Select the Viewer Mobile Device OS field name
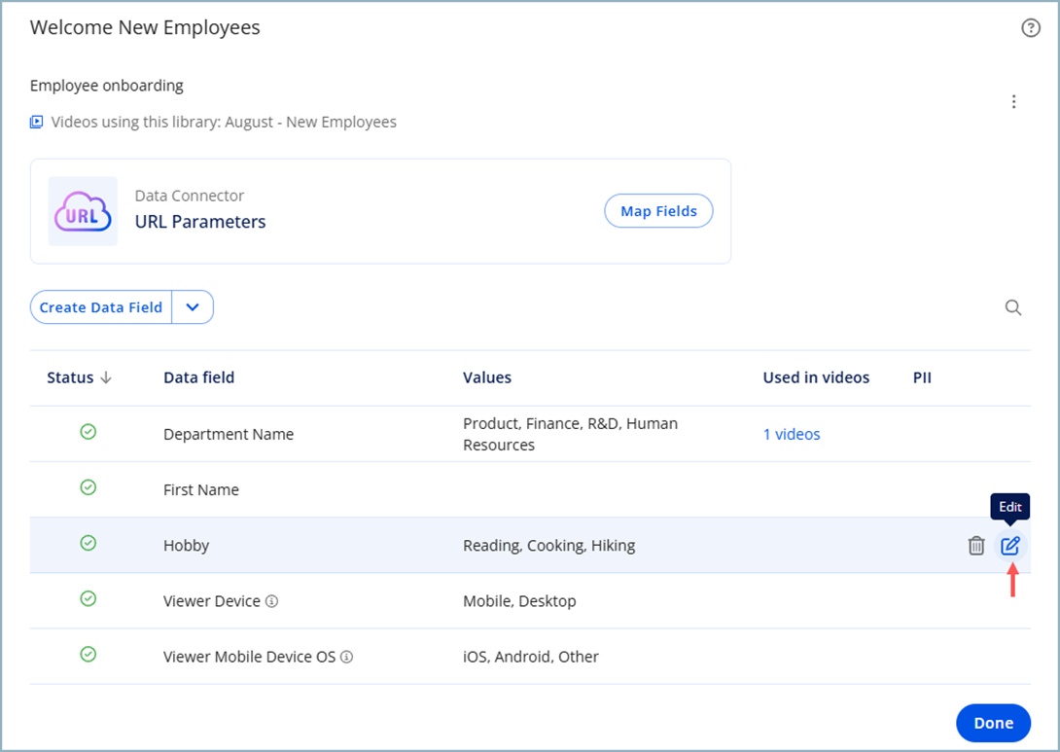 [250, 657]
